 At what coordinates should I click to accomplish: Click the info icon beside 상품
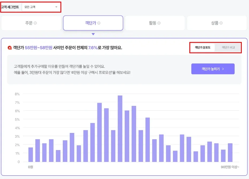point(221,23)
